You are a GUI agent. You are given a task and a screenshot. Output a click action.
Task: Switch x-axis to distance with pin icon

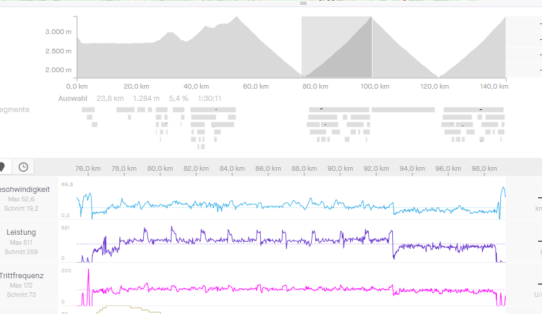[2, 167]
